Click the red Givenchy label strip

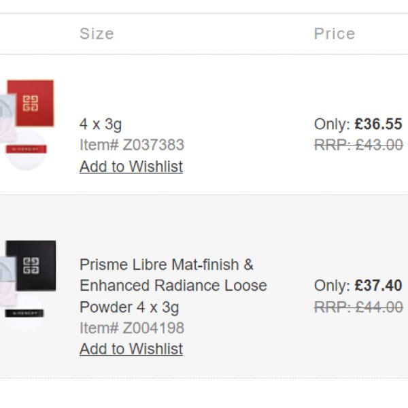tap(26, 150)
